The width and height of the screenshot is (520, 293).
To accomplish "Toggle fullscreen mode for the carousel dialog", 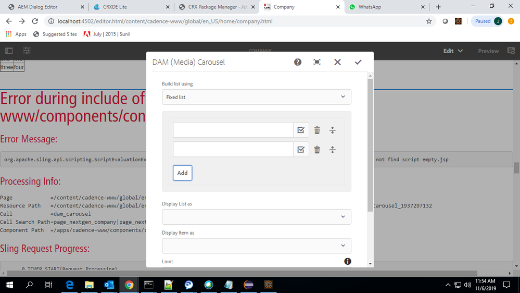I will pos(317,62).
